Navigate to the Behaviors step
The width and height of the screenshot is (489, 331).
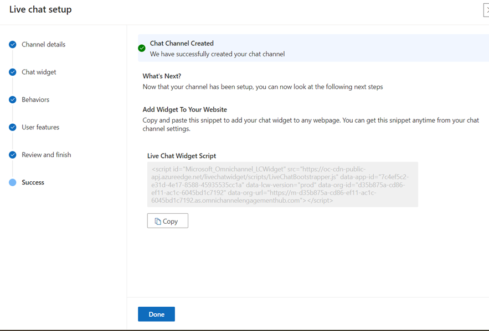[35, 100]
